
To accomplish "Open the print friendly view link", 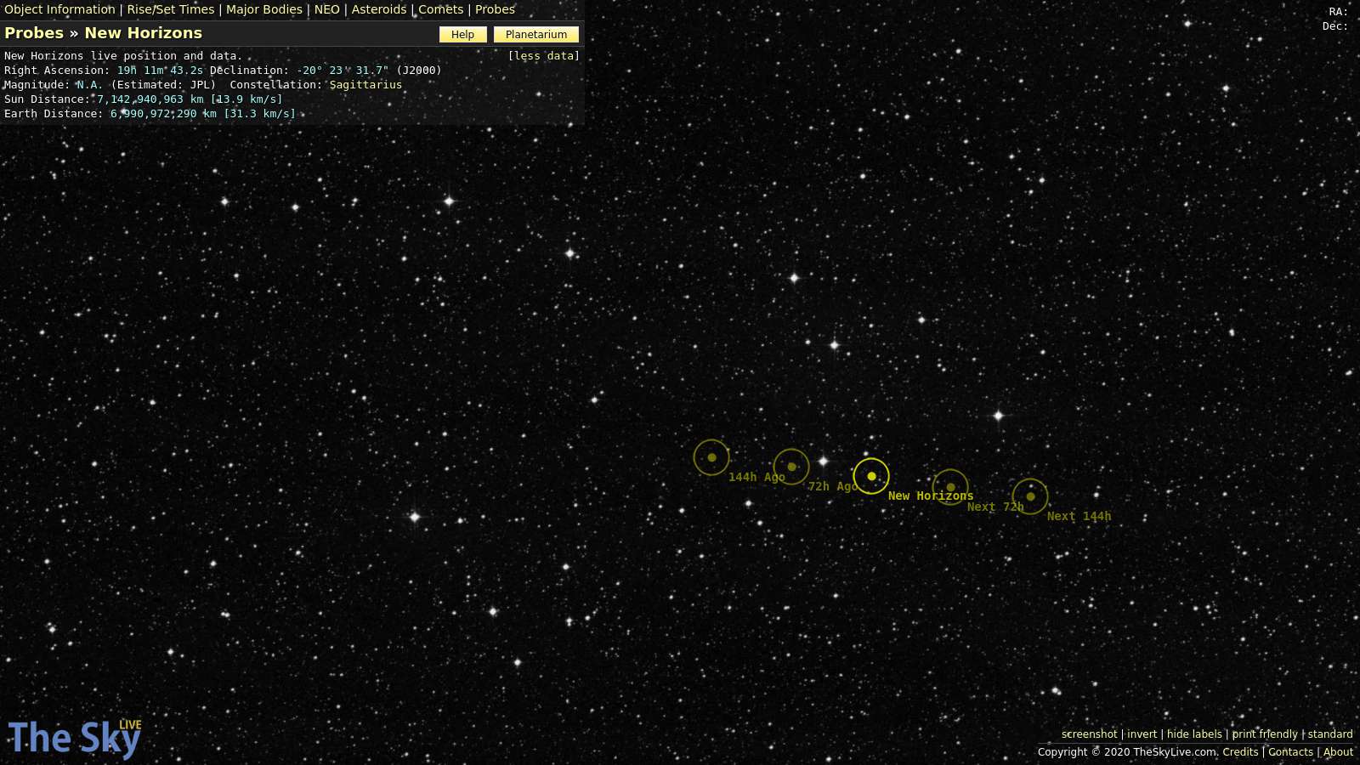I will (1265, 734).
